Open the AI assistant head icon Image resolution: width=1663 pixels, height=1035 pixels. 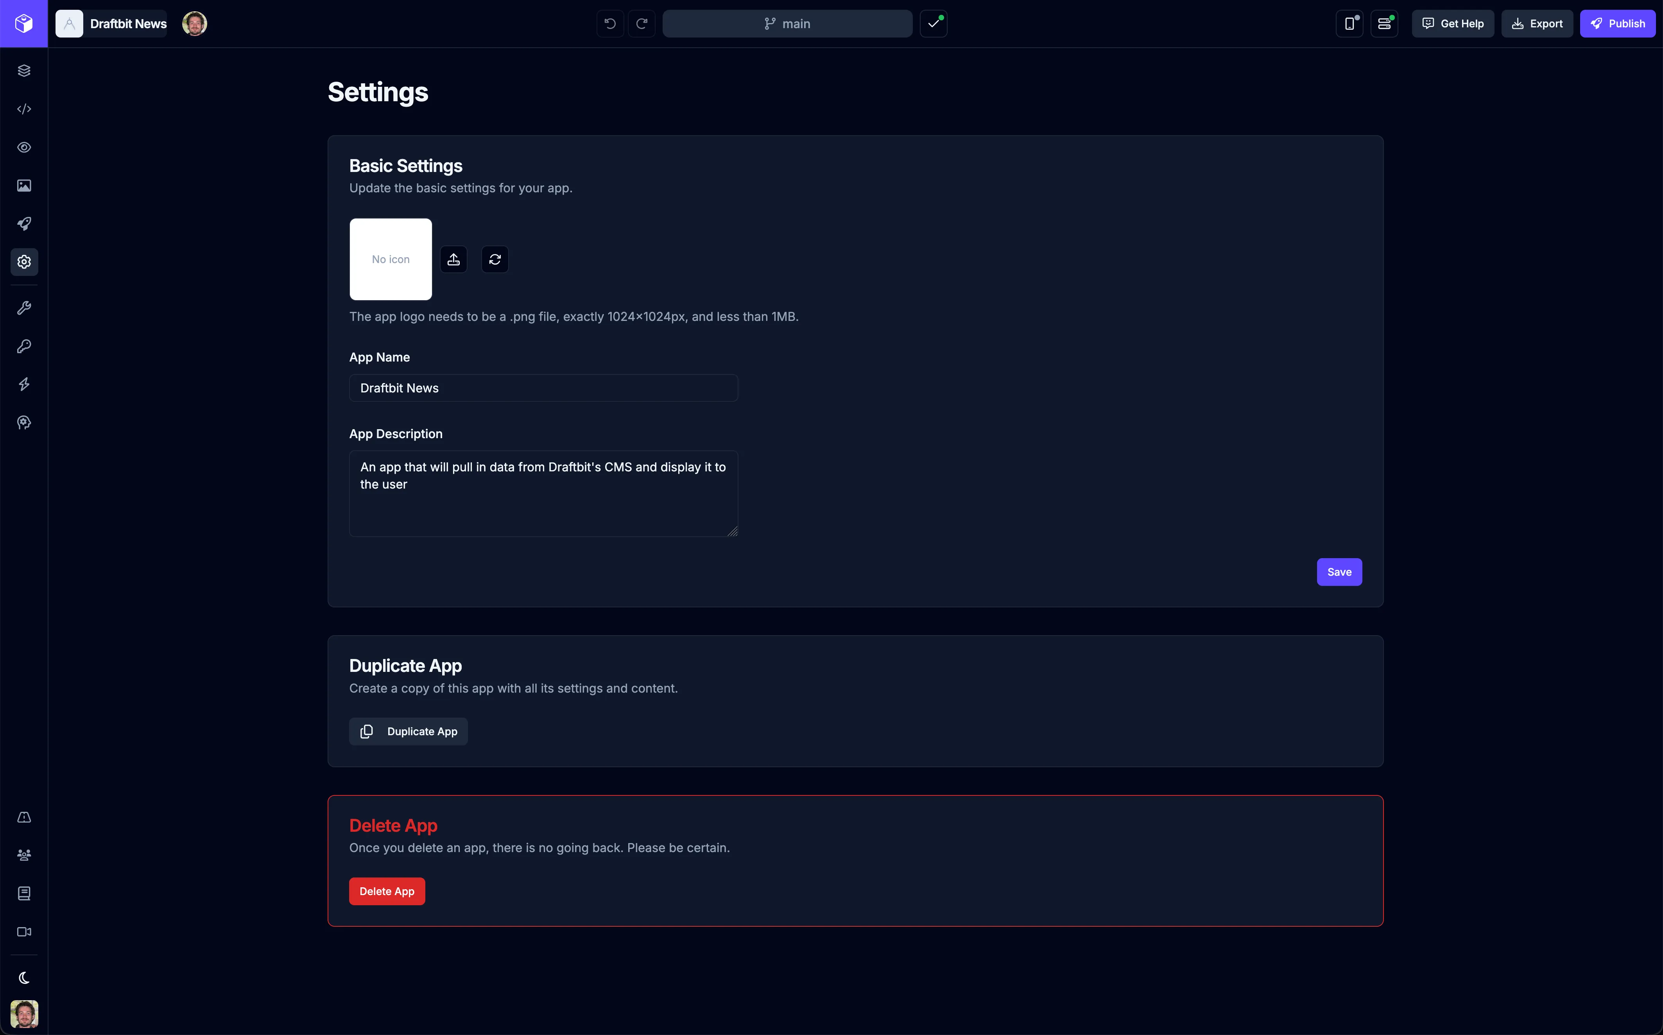coord(24,422)
